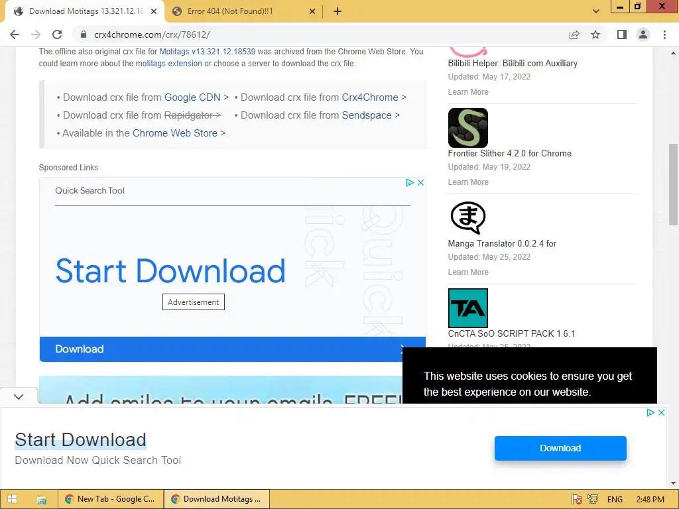Open a new tab with the plus button
The image size is (679, 509).
(x=338, y=12)
